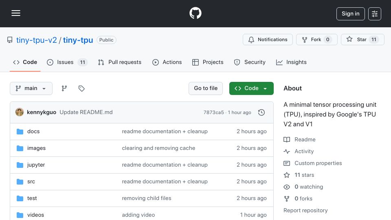Click the Sign in button
The height and width of the screenshot is (220, 391).
coord(350,14)
